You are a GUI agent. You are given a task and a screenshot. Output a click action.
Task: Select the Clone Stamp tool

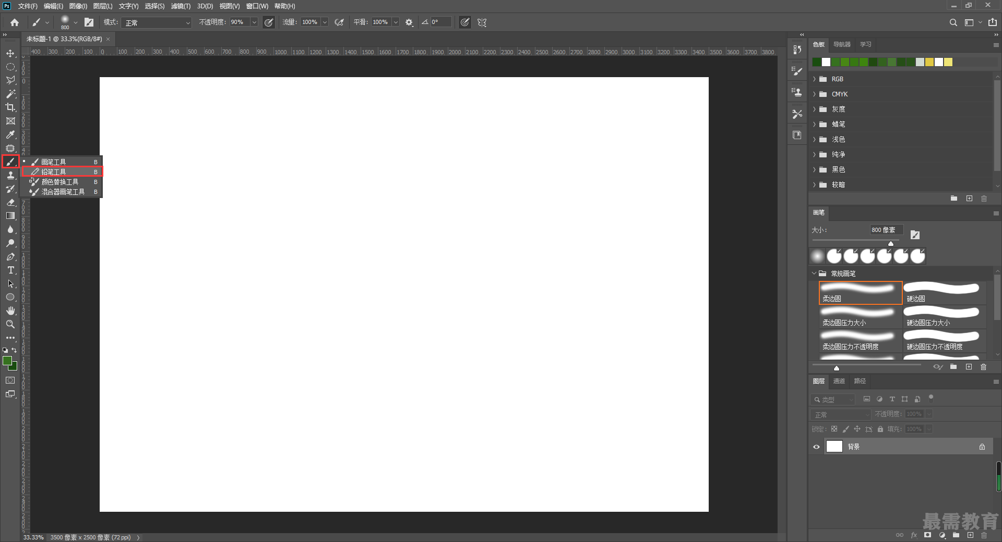[x=10, y=175]
